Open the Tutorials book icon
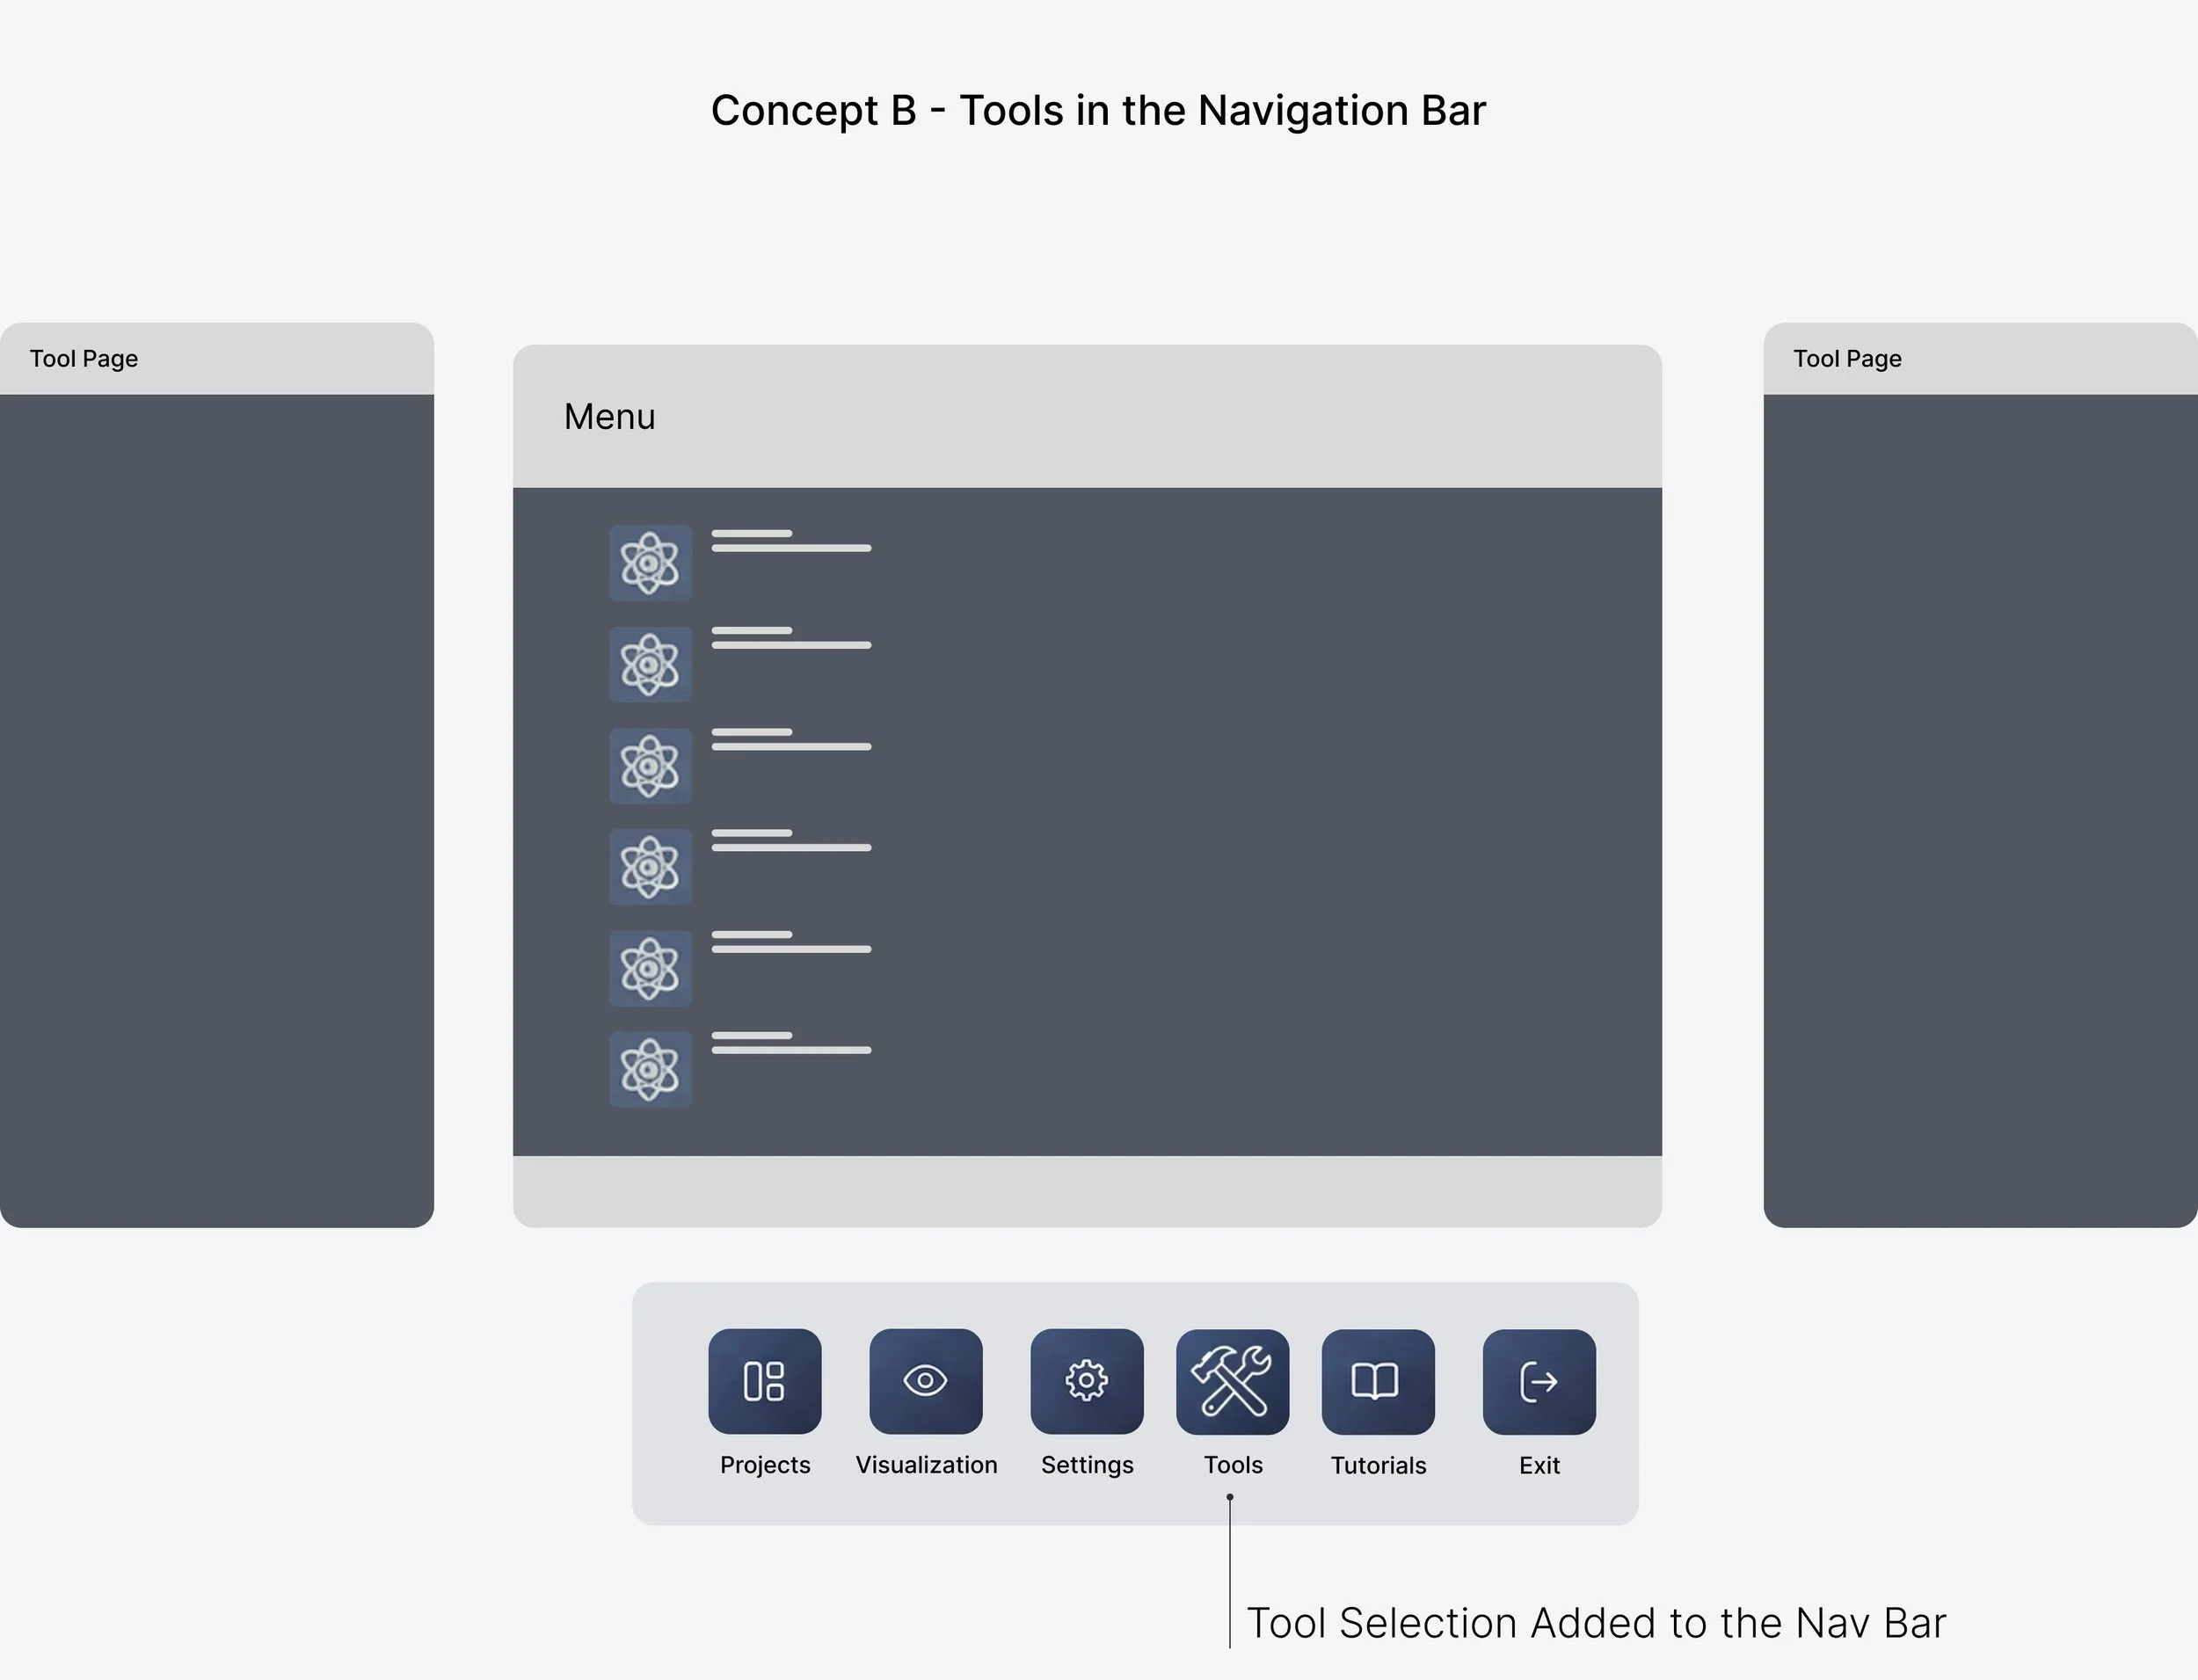2198x1680 pixels. coord(1378,1381)
